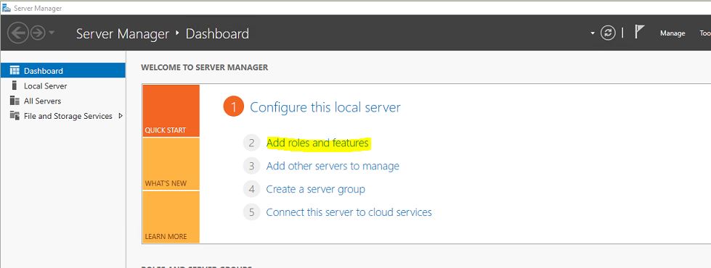Expand the dropdown arrow beside refresh
This screenshot has width=711, height=268.
click(x=592, y=33)
